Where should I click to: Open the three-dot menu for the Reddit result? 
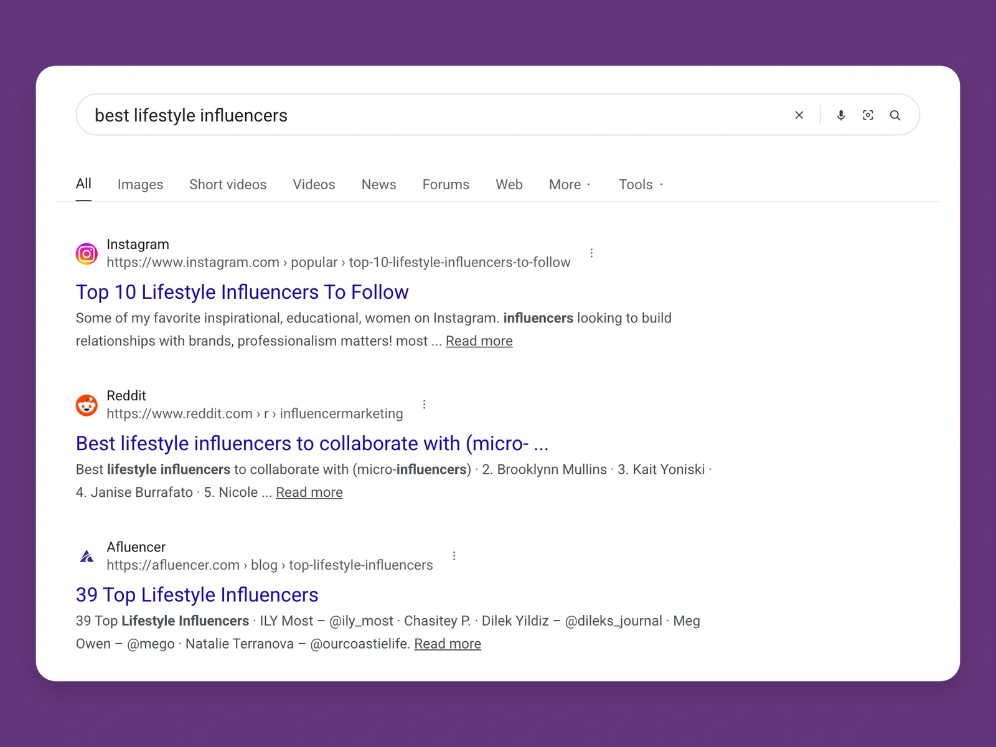point(425,405)
